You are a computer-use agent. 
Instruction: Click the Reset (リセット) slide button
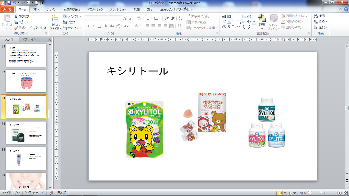[x=69, y=22]
